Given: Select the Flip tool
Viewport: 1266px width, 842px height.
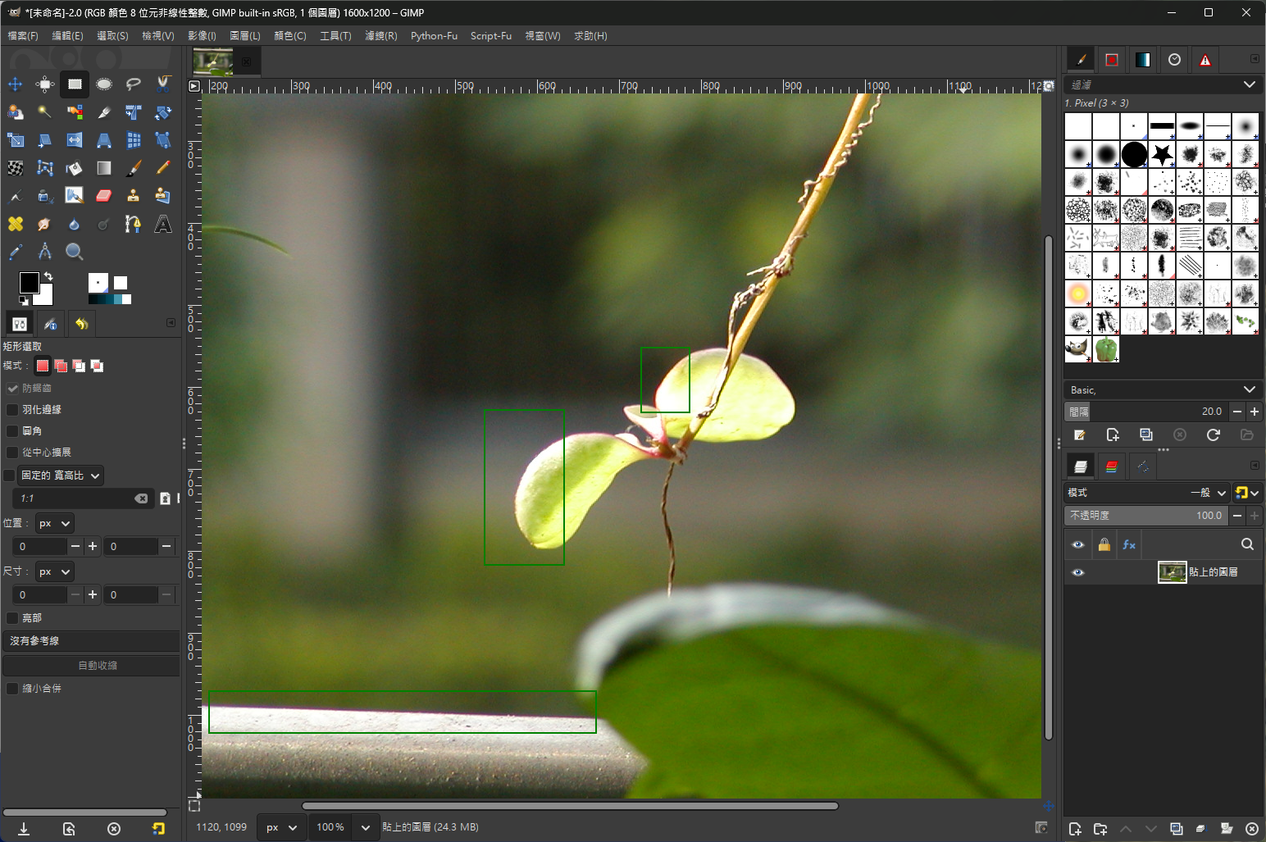Looking at the screenshot, I should pyautogui.click(x=75, y=139).
